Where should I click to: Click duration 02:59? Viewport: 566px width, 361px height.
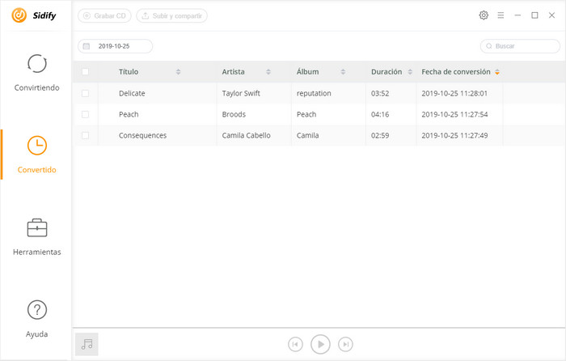(x=380, y=135)
